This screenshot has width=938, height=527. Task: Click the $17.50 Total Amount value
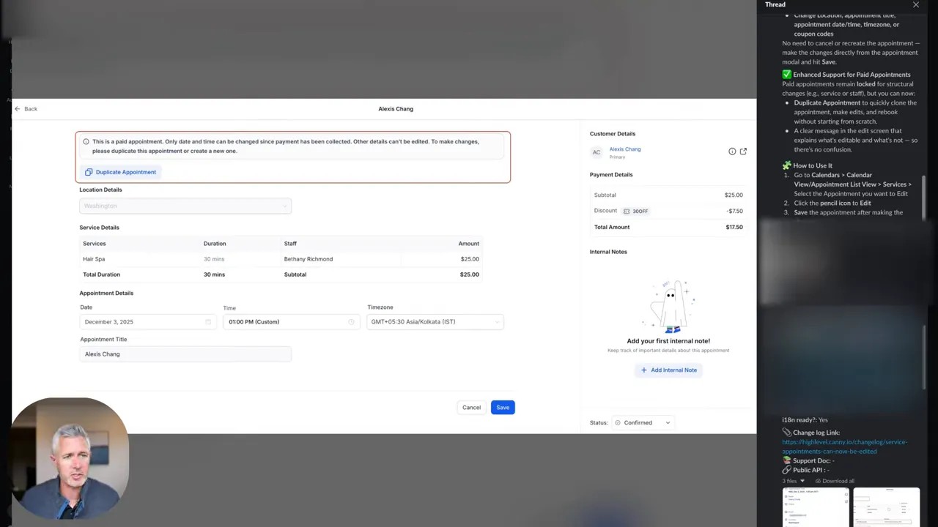(x=734, y=228)
